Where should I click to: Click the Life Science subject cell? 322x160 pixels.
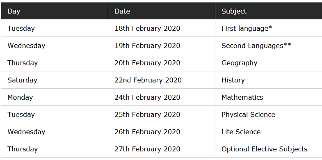[x=269, y=132]
